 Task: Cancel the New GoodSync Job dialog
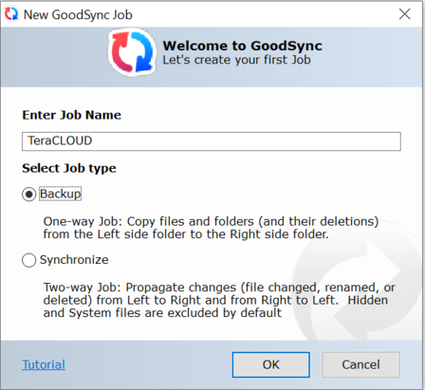(x=360, y=364)
